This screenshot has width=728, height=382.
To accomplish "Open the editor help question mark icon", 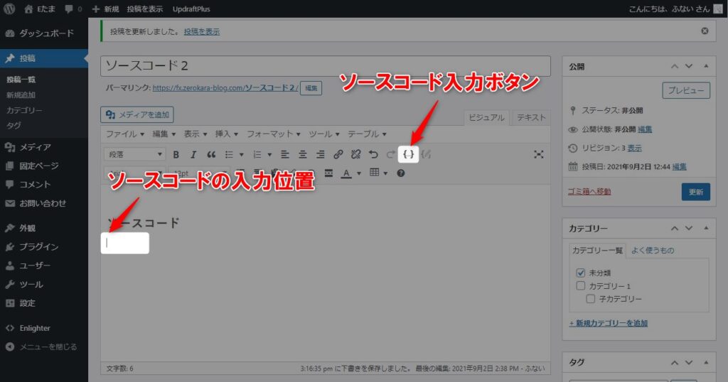I will tap(401, 173).
